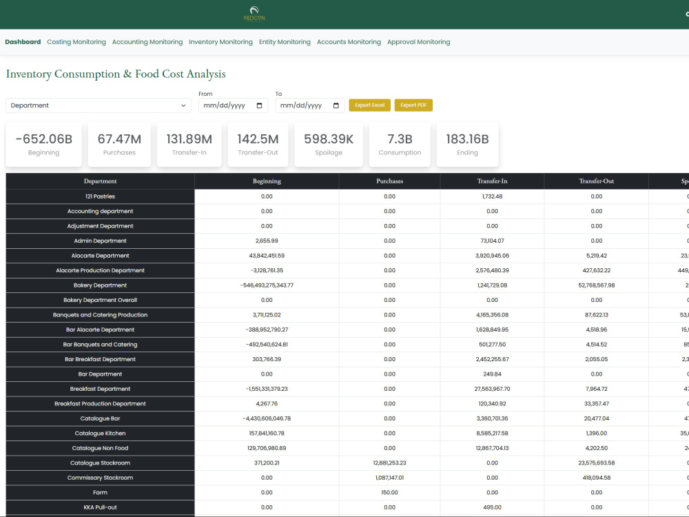Open Approval Monitoring
689x517 pixels.
click(418, 42)
